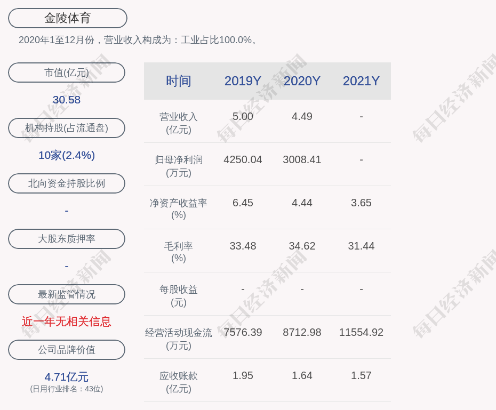Click the 经营活动现金流(万元) row label
Image resolution: width=496 pixels, height=410 pixels.
(179, 339)
